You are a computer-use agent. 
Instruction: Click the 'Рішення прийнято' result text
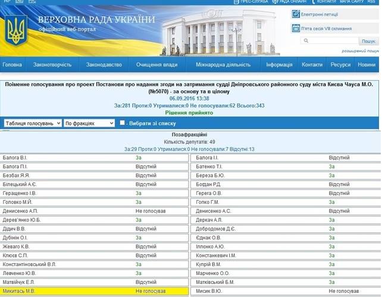click(x=189, y=113)
